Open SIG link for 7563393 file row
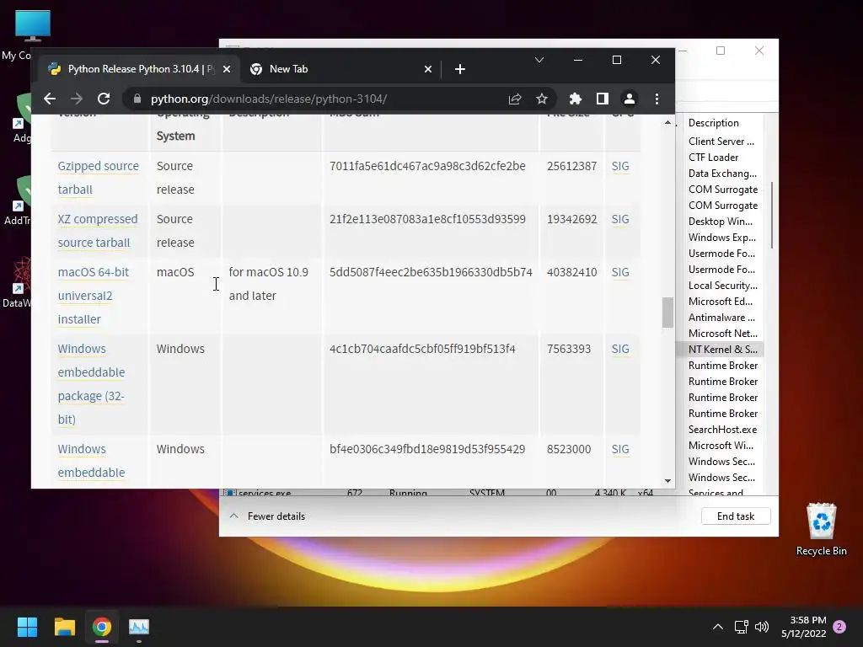Viewport: 863px width, 647px height. [x=620, y=349]
